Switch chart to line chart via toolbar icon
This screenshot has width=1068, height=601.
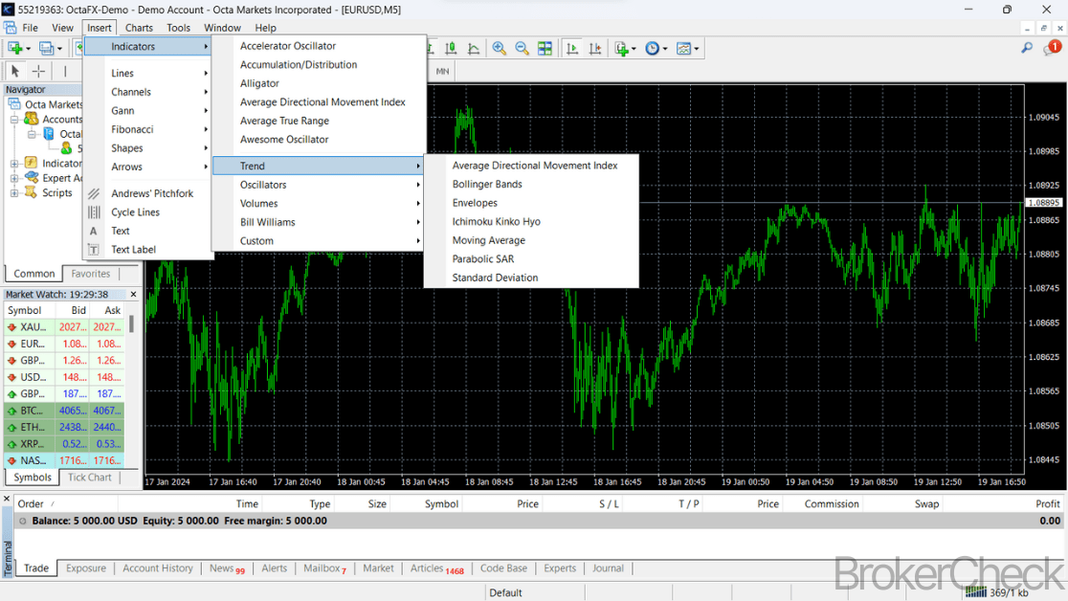(474, 49)
